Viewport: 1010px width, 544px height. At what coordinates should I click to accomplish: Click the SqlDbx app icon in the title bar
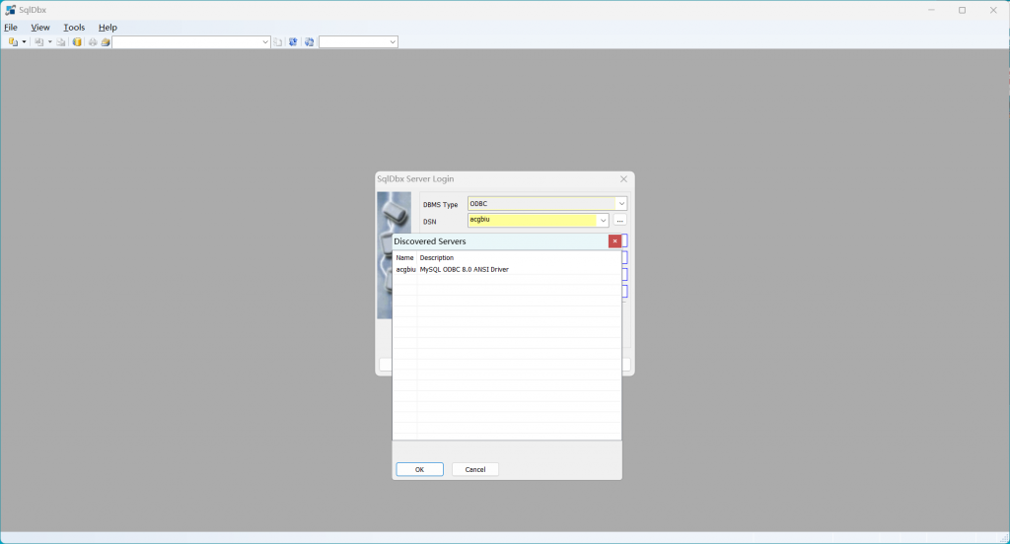[x=10, y=10]
